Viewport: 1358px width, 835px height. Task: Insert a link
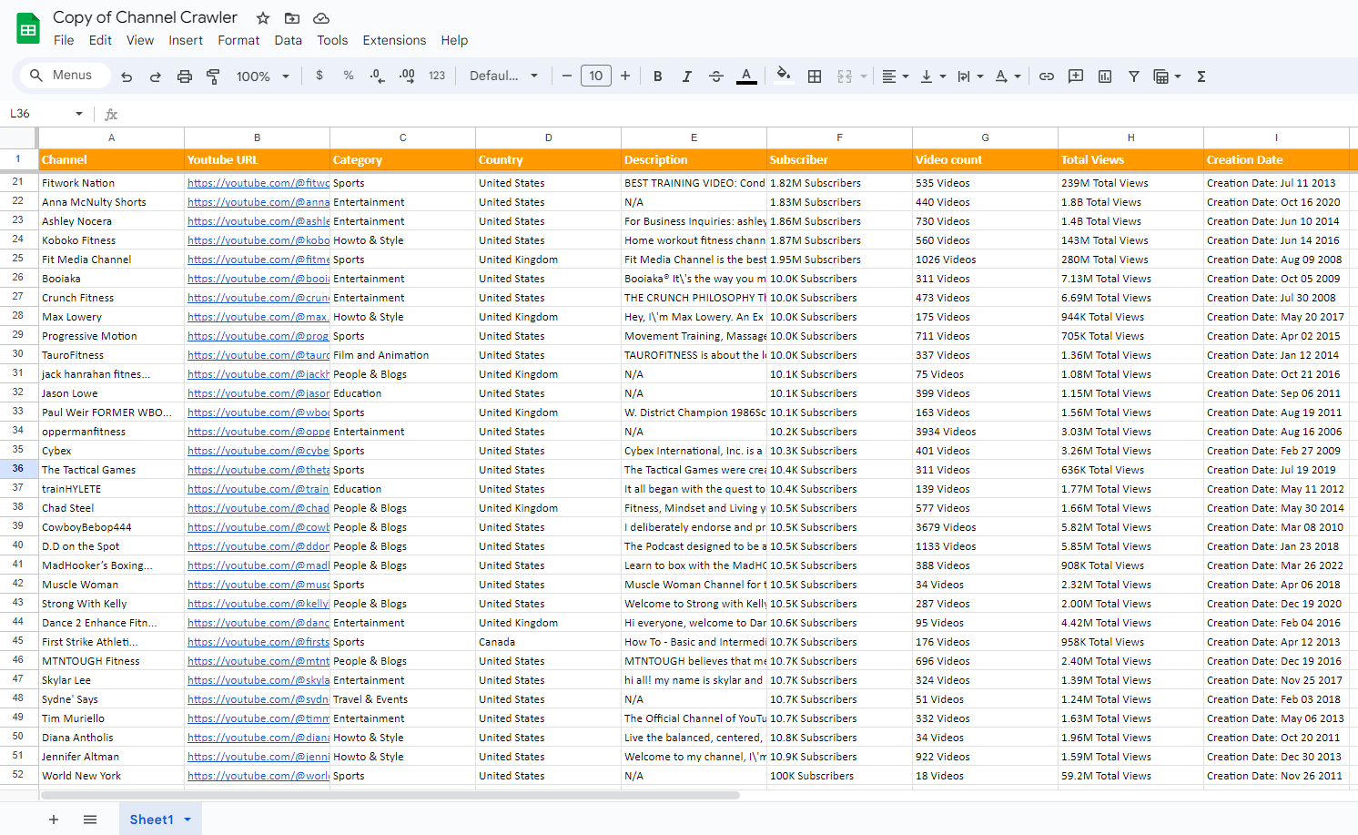[1047, 76]
